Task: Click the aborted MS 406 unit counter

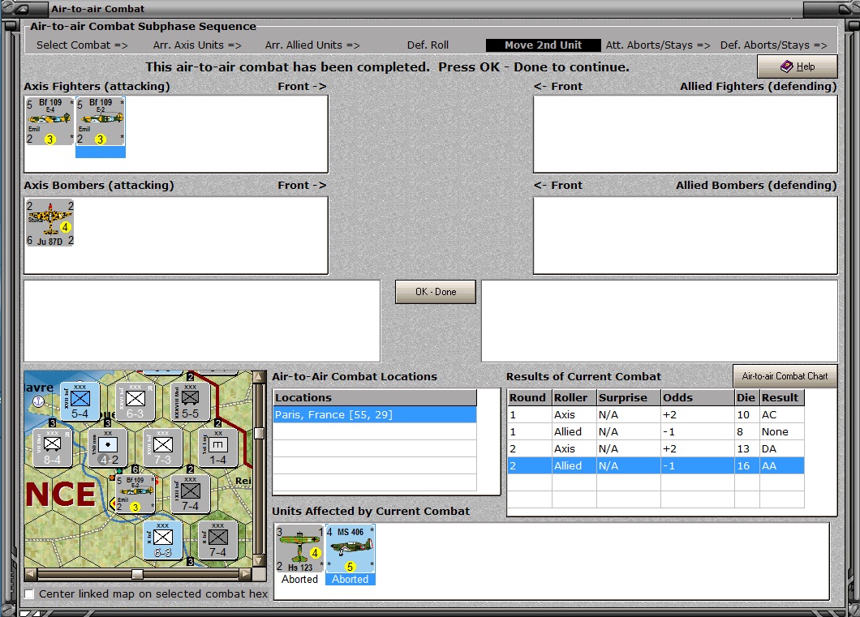Action: 350,549
